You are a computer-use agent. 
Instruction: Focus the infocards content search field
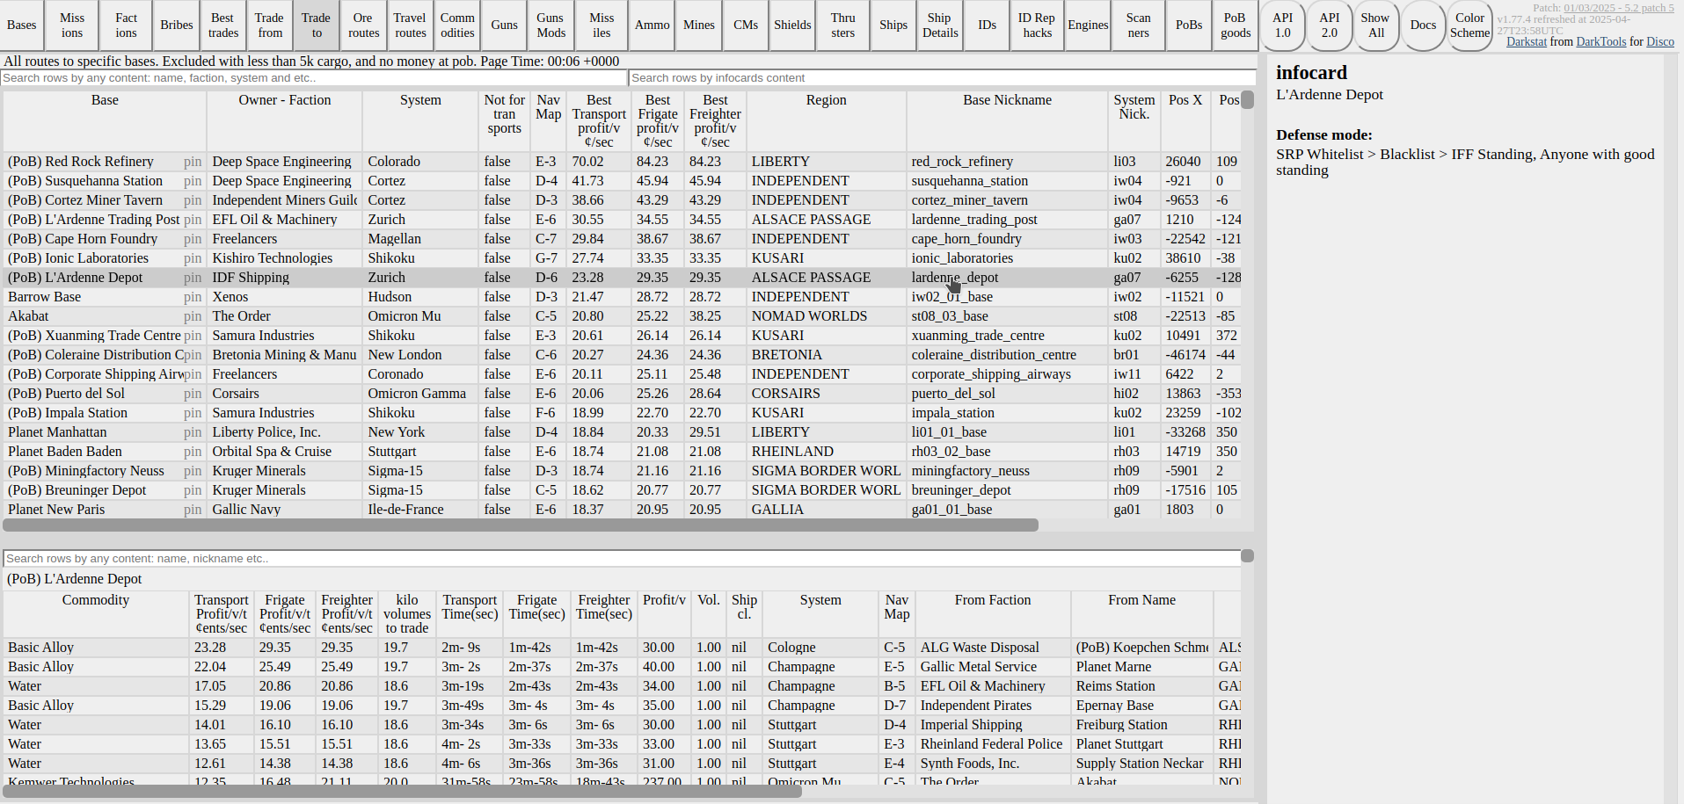[x=943, y=78]
